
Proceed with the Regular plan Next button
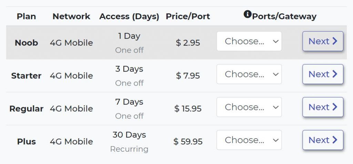click(x=323, y=107)
